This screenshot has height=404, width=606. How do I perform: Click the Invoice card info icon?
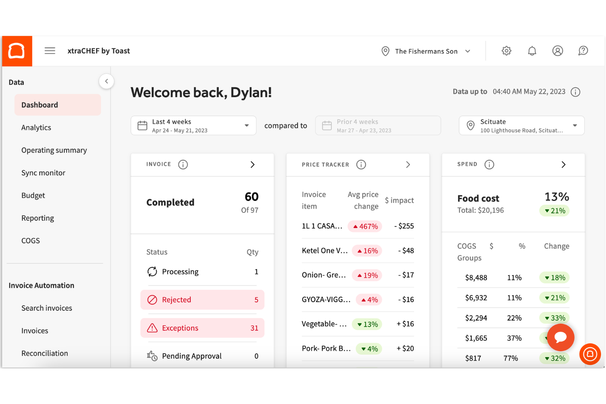point(183,164)
